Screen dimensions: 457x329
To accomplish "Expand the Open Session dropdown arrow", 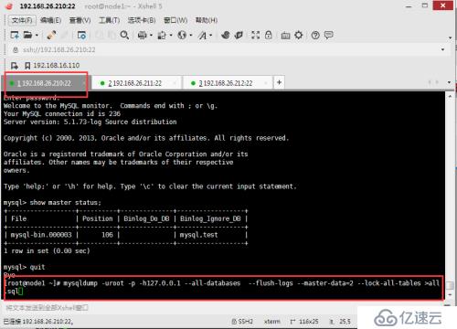I will (x=37, y=36).
